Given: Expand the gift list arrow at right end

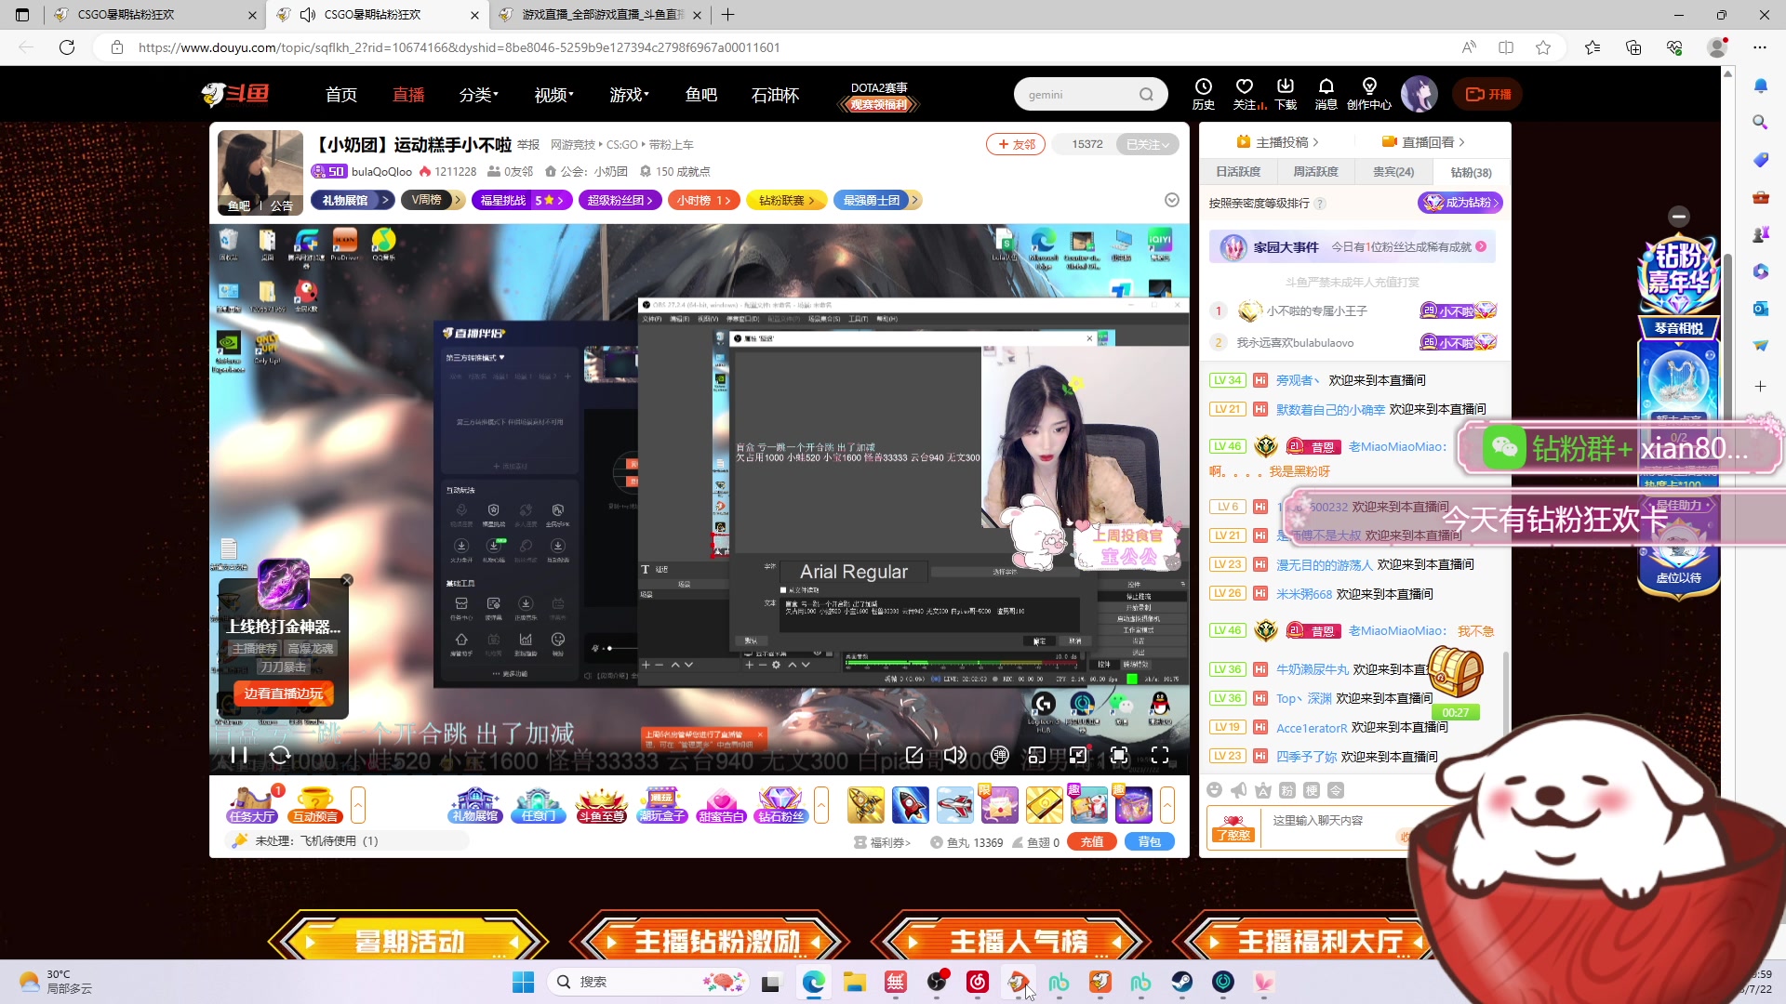Looking at the screenshot, I should point(1167,804).
